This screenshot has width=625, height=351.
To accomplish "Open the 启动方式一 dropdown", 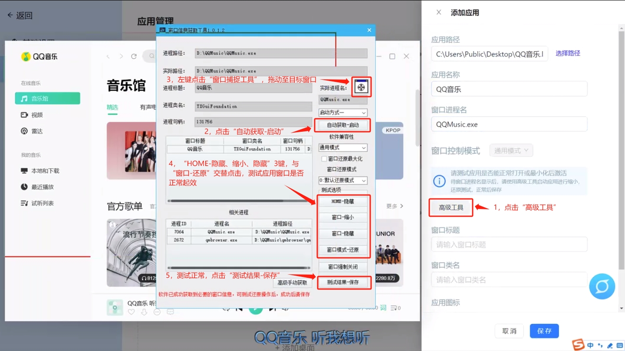I will pyautogui.click(x=343, y=113).
